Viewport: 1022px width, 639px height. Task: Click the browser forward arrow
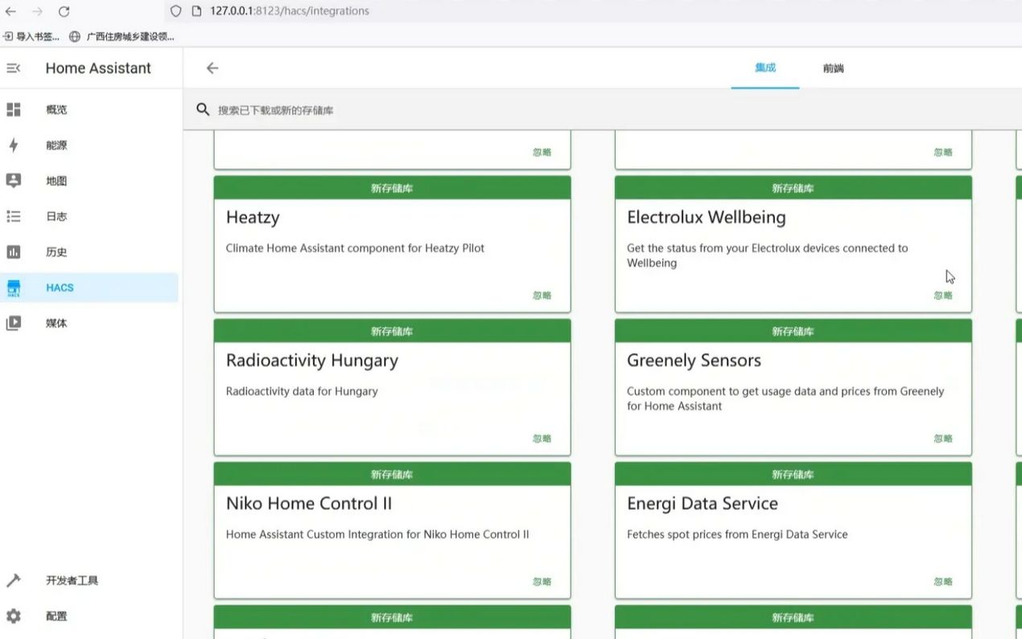37,11
